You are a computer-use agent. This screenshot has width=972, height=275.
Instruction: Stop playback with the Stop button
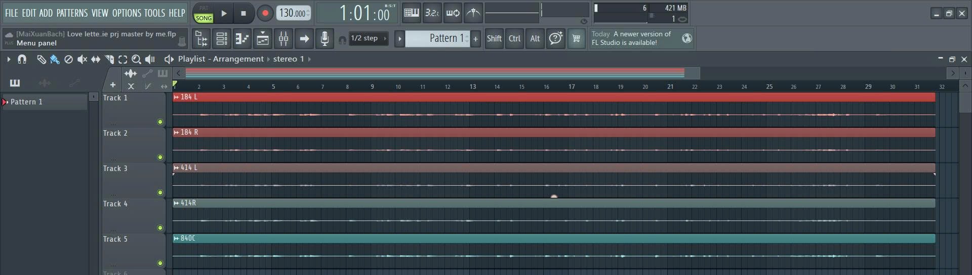(244, 13)
